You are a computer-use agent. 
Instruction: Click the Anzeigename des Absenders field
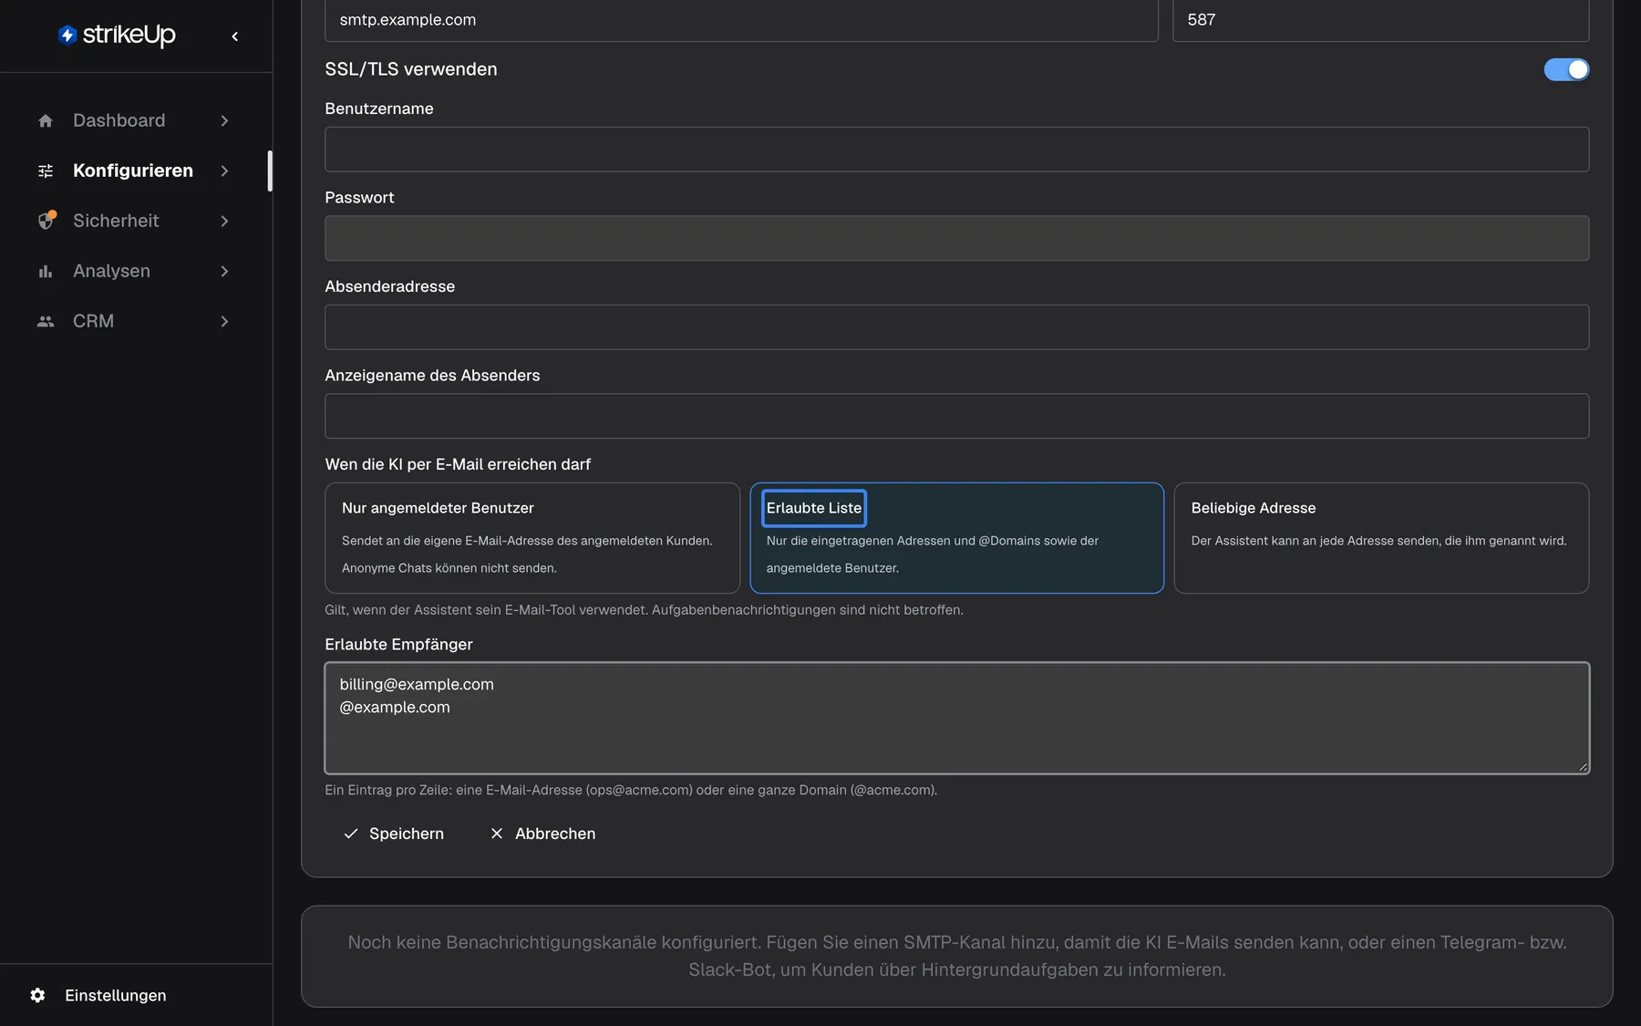point(956,416)
